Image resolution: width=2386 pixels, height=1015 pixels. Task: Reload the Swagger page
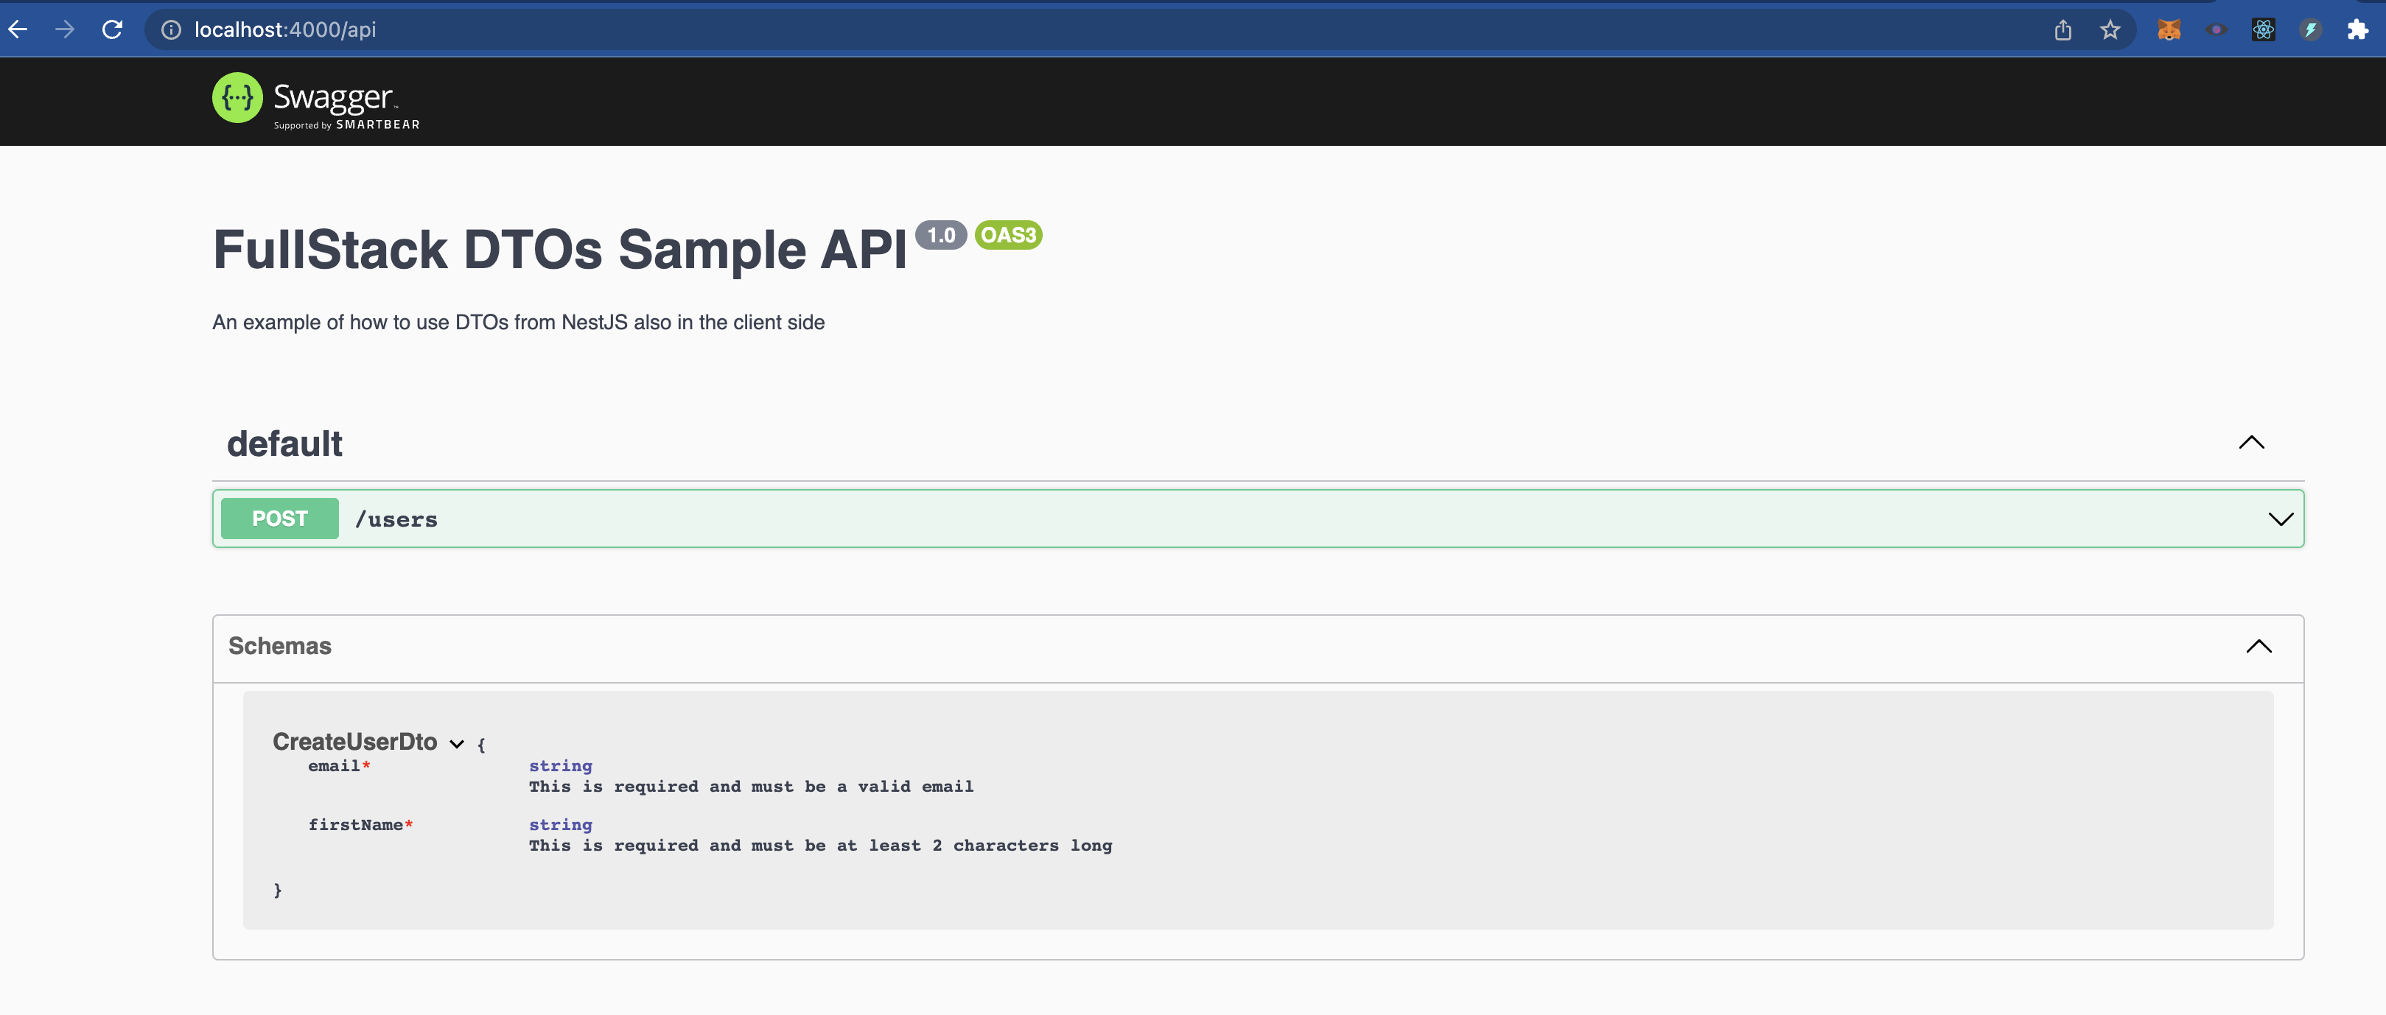[x=112, y=29]
